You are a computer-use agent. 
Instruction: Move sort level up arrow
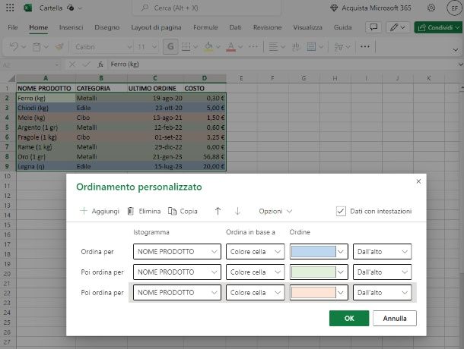coord(218,211)
